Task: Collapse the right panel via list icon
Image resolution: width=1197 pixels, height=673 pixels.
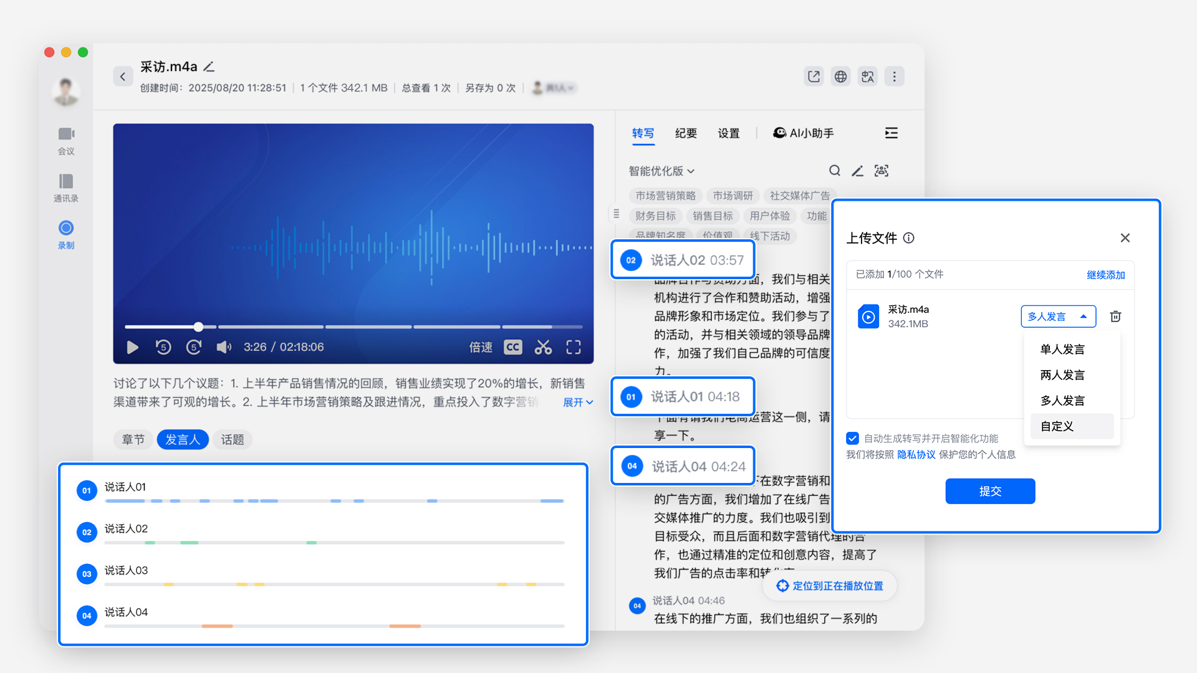Action: coord(892,133)
